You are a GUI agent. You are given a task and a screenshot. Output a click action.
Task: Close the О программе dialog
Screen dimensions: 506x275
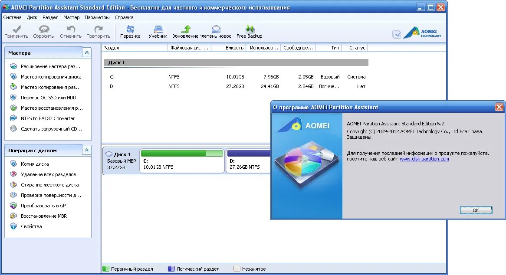click(x=499, y=107)
